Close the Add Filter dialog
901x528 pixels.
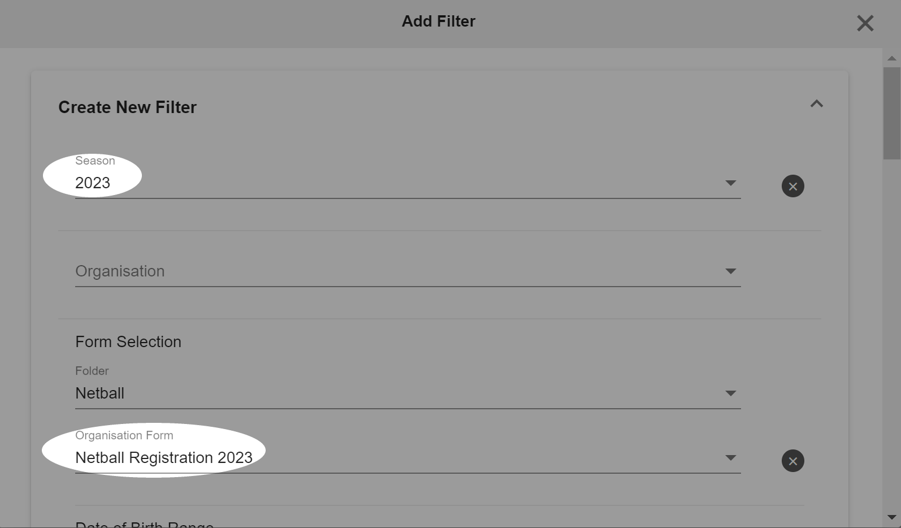865,23
